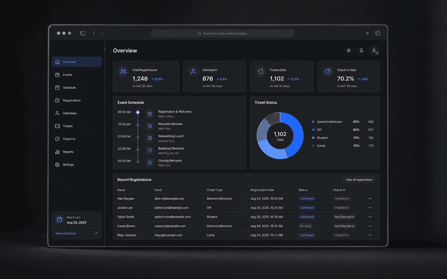Click Aug 24, 2025, 10:15 AM date cell

267,226
